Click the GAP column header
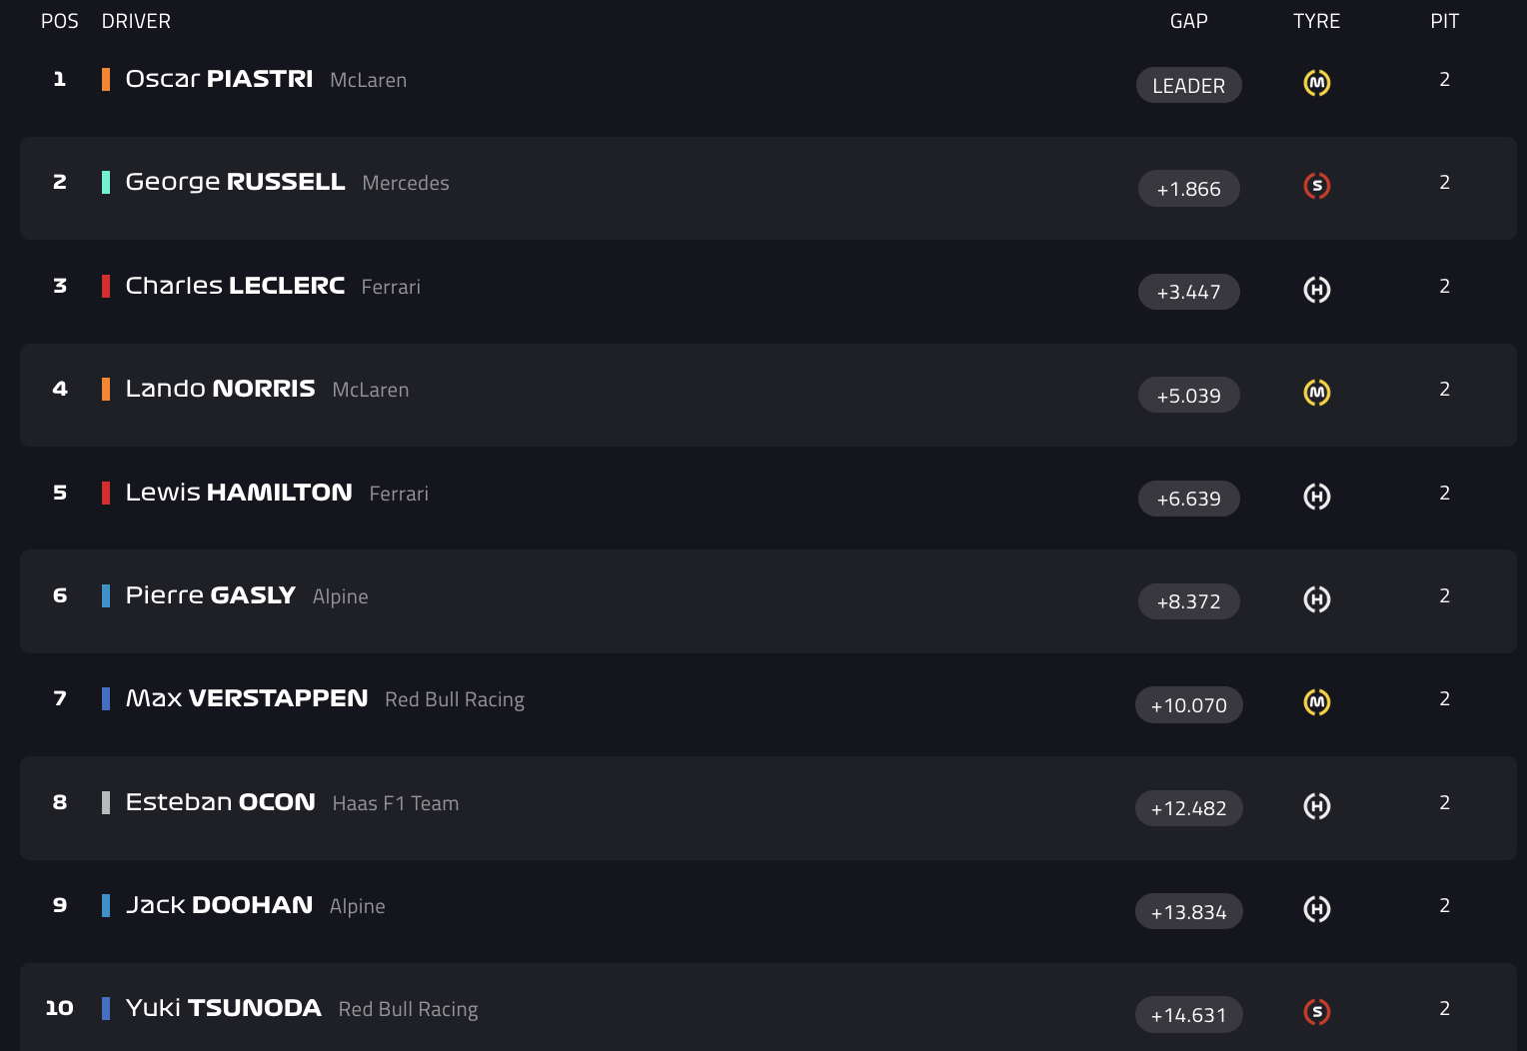 (x=1189, y=21)
